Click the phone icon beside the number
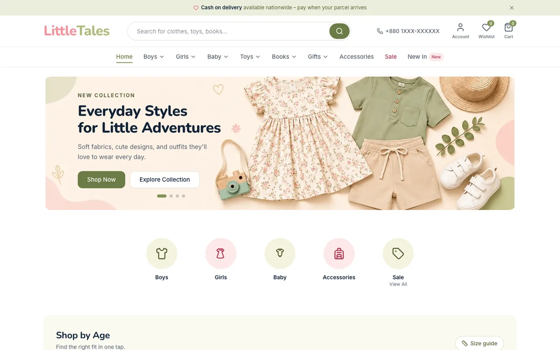 point(380,31)
